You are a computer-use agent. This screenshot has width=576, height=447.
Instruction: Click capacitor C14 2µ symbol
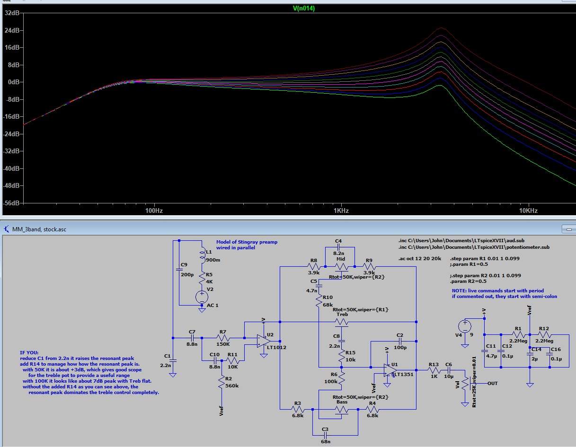click(530, 354)
